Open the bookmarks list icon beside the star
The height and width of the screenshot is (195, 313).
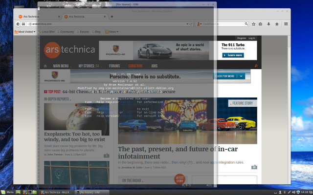(261, 24)
